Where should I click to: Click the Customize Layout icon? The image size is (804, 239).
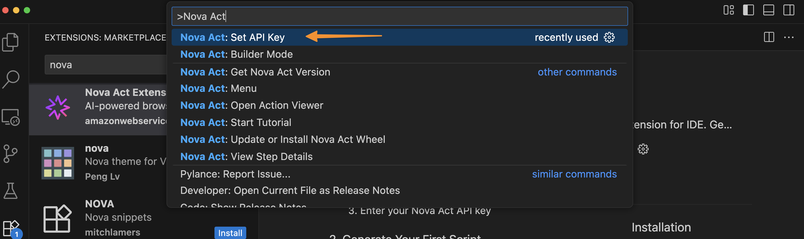click(729, 10)
